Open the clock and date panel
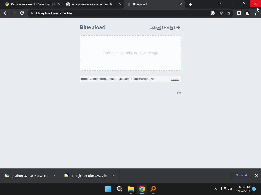261x195 pixels. coord(243,189)
